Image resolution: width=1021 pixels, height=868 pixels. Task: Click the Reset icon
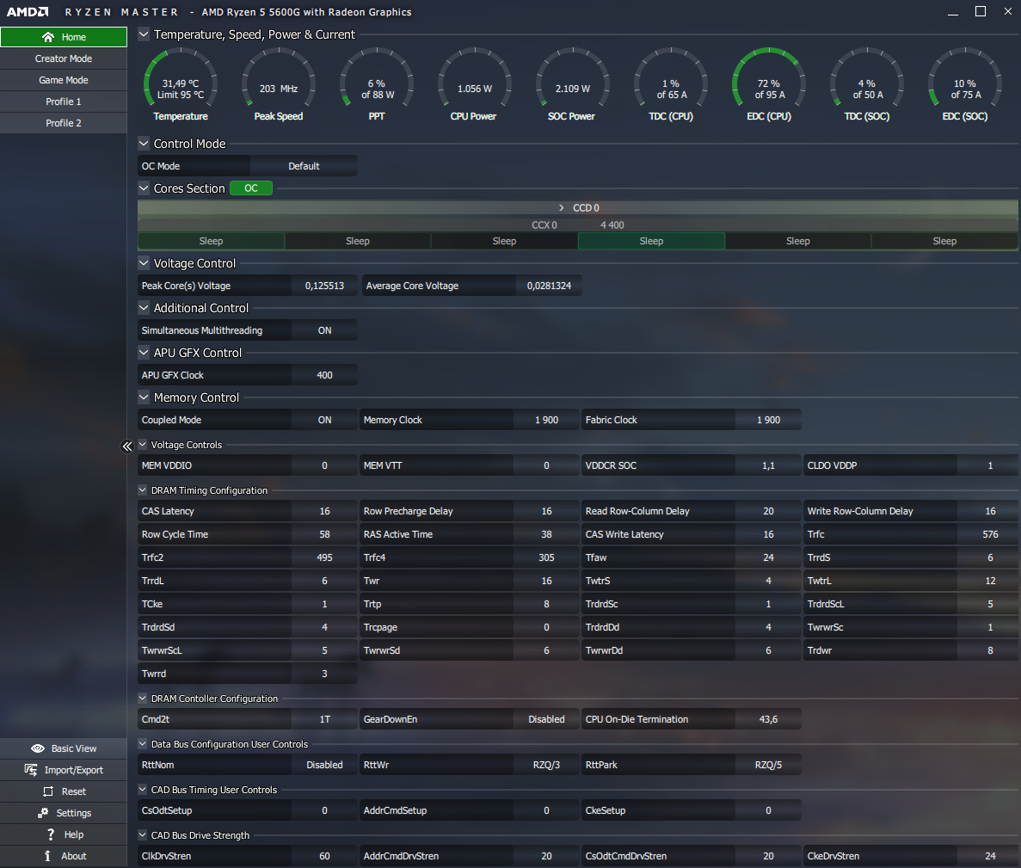point(48,791)
